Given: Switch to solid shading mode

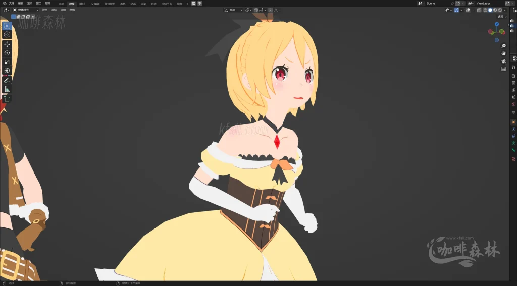Looking at the screenshot, I should pos(490,10).
